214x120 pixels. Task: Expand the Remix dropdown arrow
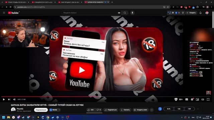point(59,110)
